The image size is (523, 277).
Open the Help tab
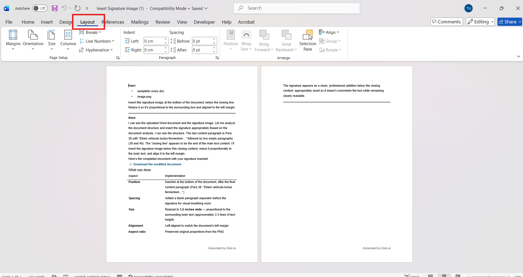click(227, 22)
